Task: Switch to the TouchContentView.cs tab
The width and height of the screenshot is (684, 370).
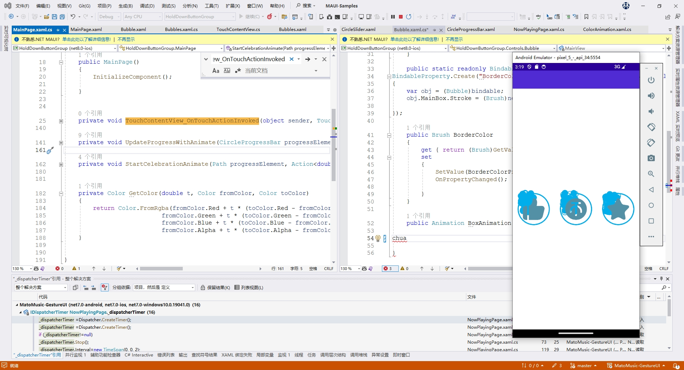Action: coord(238,30)
